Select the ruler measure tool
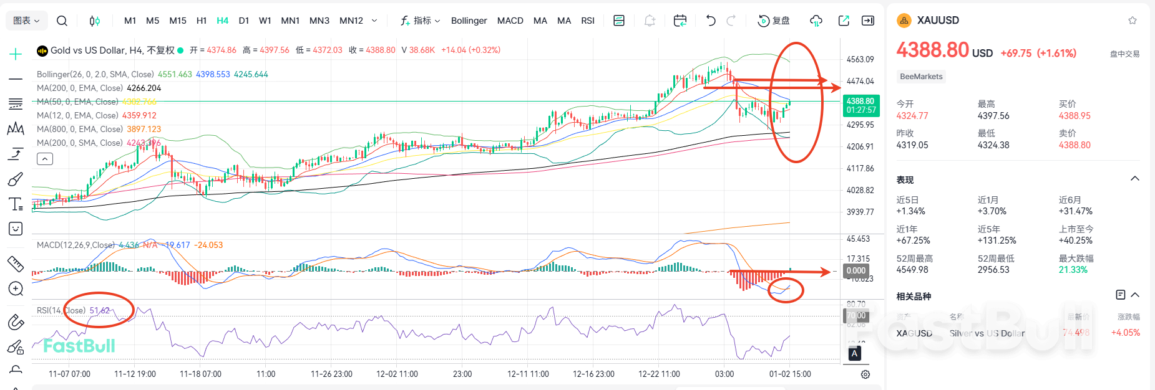 click(x=16, y=264)
